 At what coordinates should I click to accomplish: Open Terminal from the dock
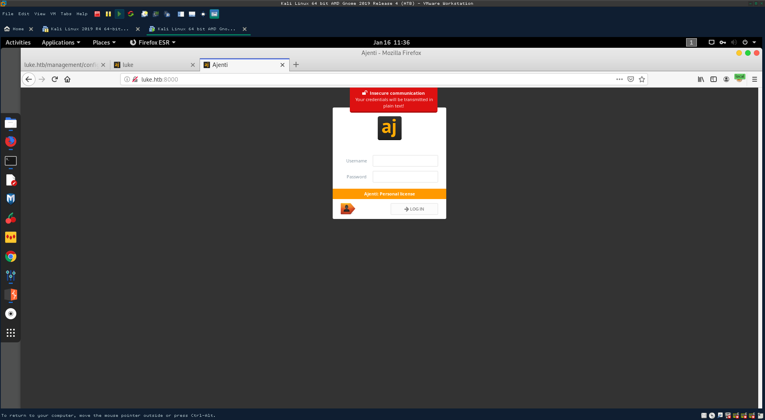pyautogui.click(x=11, y=161)
